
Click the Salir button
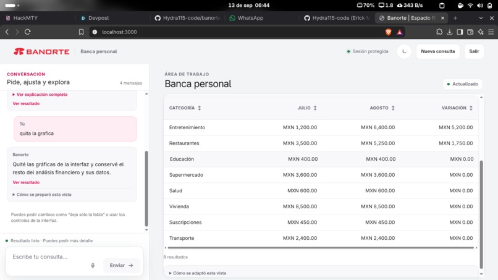pos(474,51)
